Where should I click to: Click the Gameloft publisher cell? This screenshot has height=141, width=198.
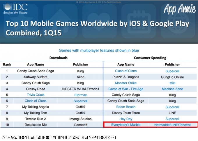pyautogui.click(x=81, y=125)
